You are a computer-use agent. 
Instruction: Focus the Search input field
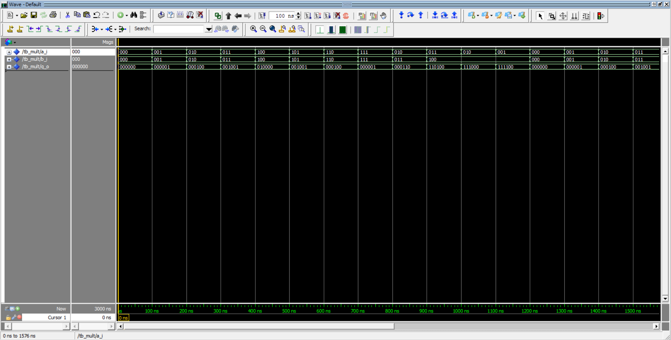coord(179,29)
